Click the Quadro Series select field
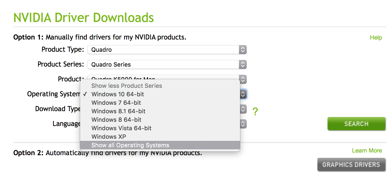Screen dimensions: 390x174 coord(163,64)
